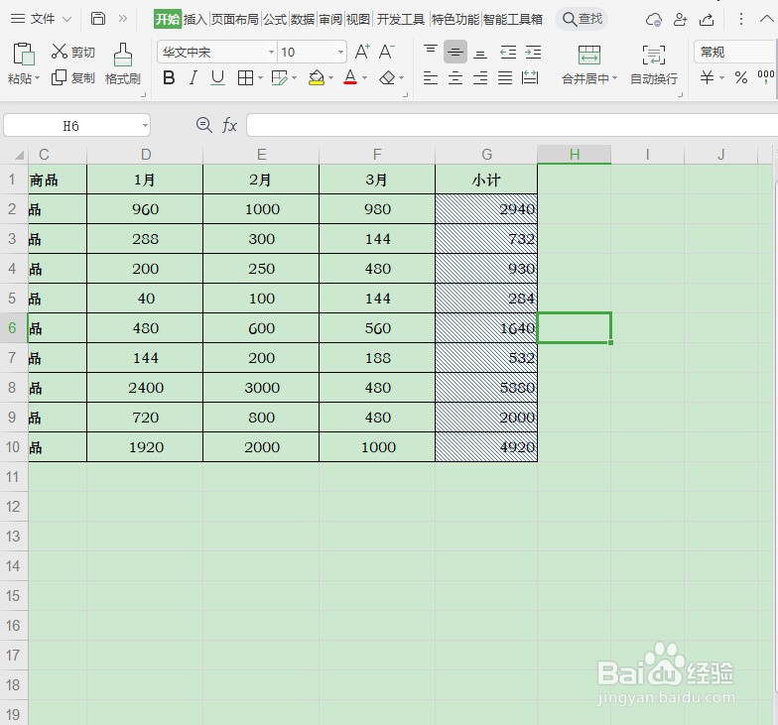Open the 页面布局 tab
The width and height of the screenshot is (778, 725).
coord(234,20)
